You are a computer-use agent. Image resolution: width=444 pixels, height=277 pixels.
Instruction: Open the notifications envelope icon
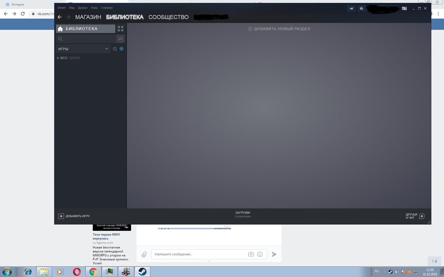361,8
